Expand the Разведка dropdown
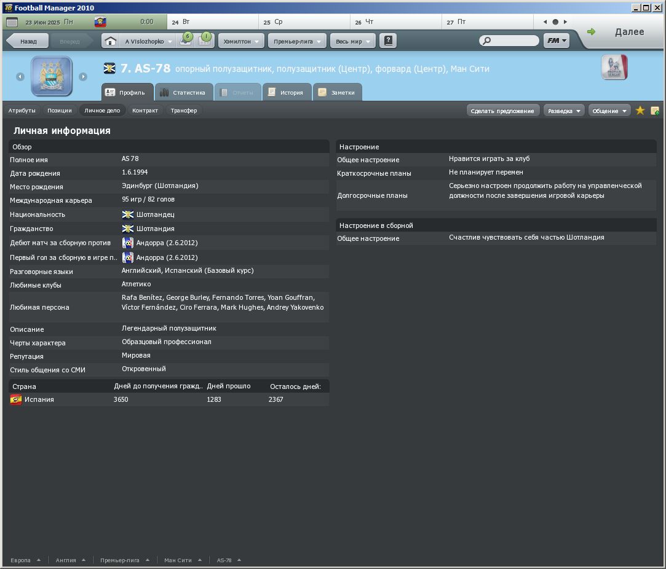666x569 pixels. [564, 111]
